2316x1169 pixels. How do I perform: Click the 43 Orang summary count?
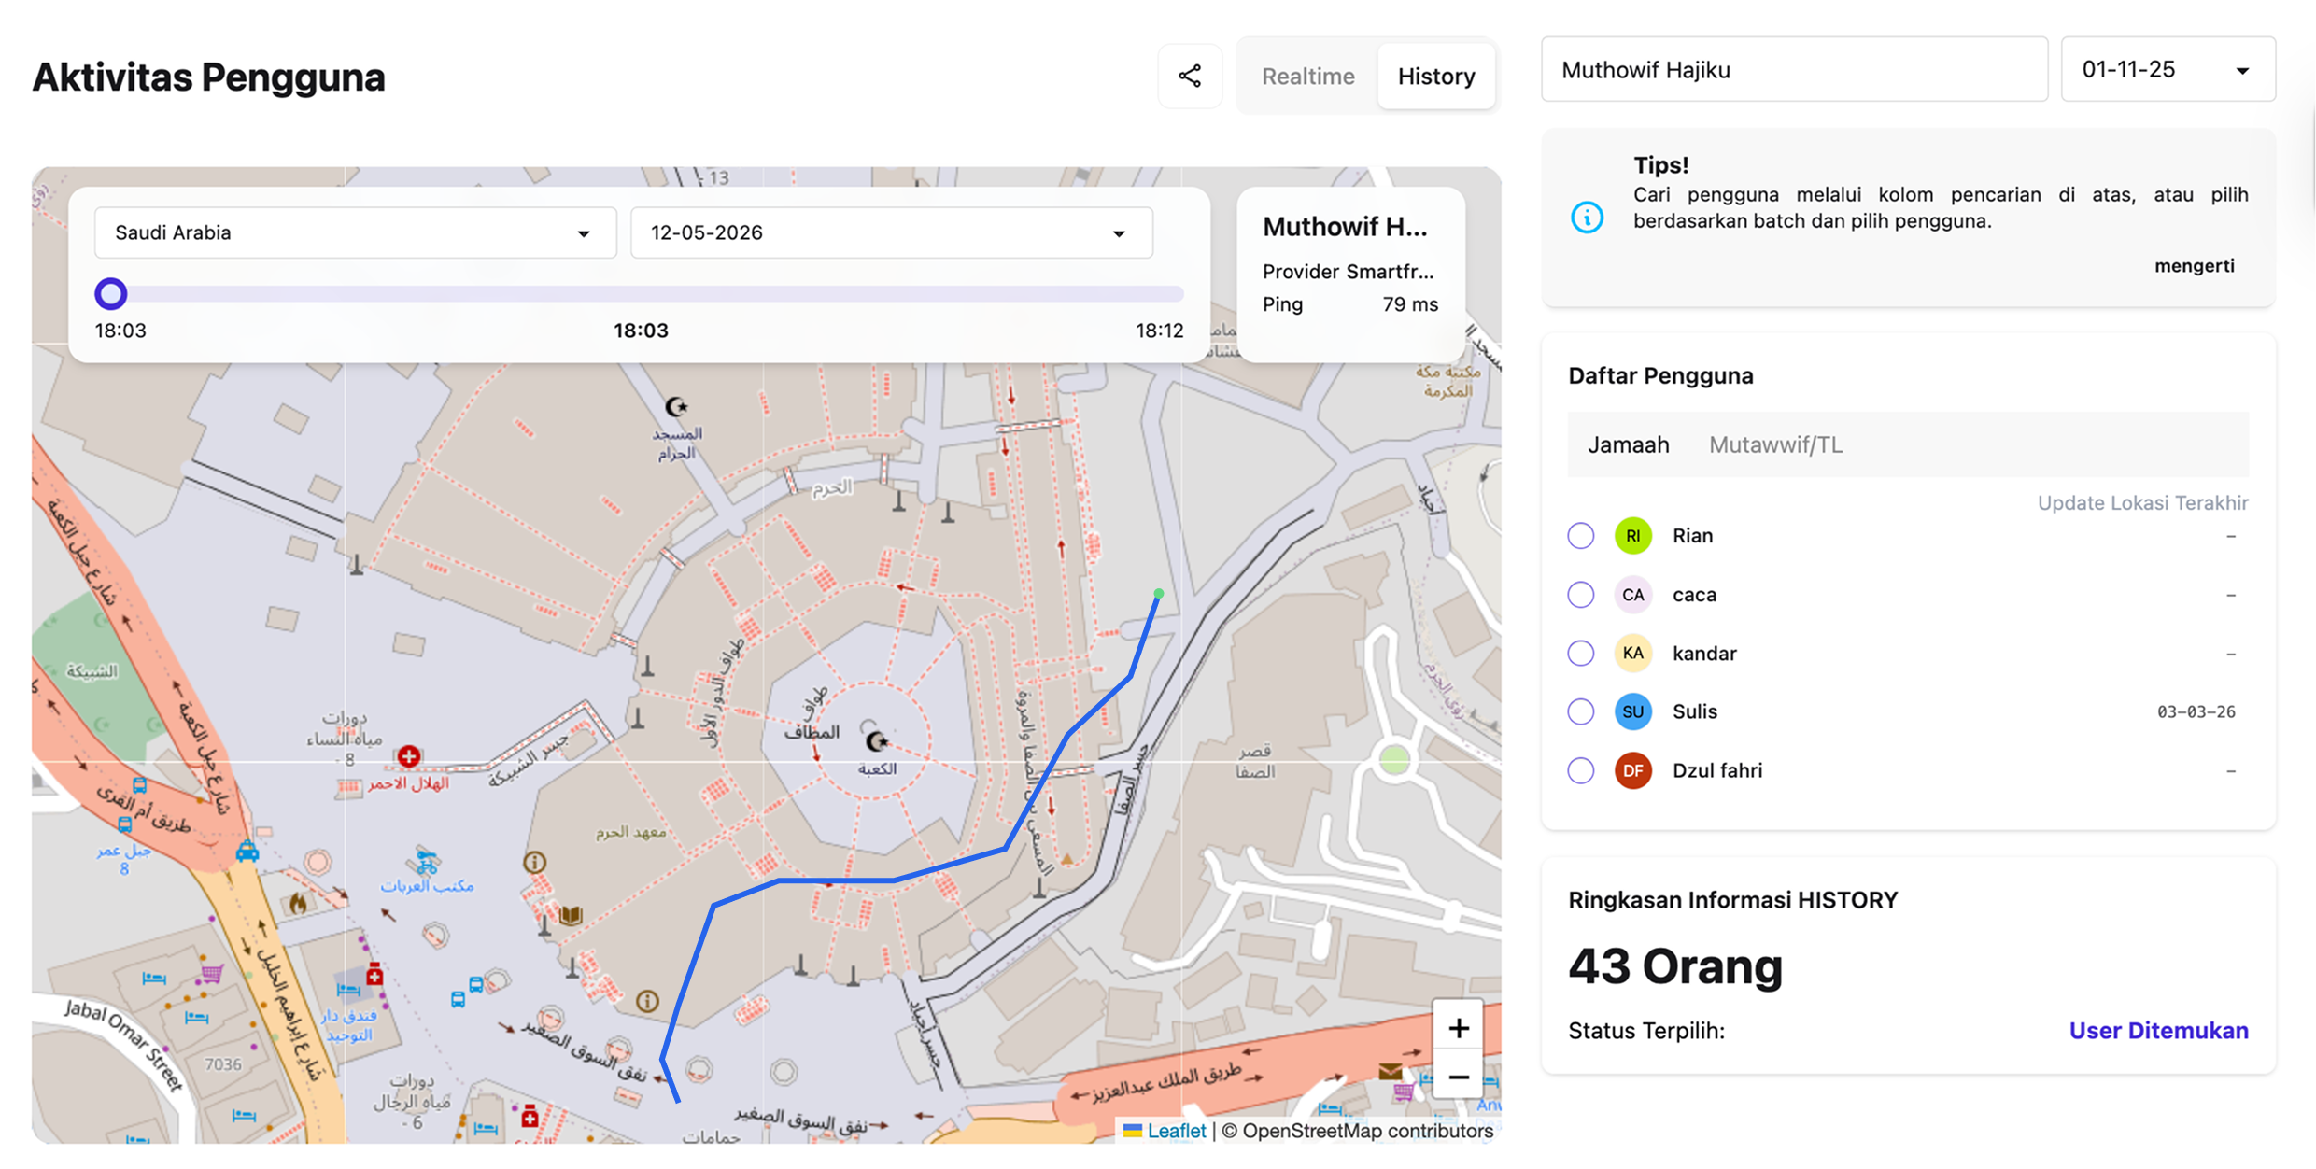(x=1675, y=966)
